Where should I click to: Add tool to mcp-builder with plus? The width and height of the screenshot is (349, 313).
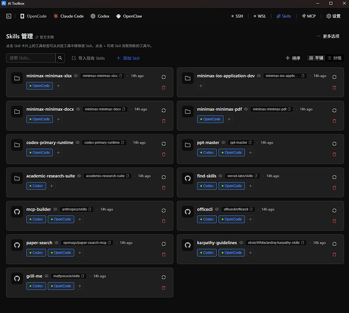[80, 219]
